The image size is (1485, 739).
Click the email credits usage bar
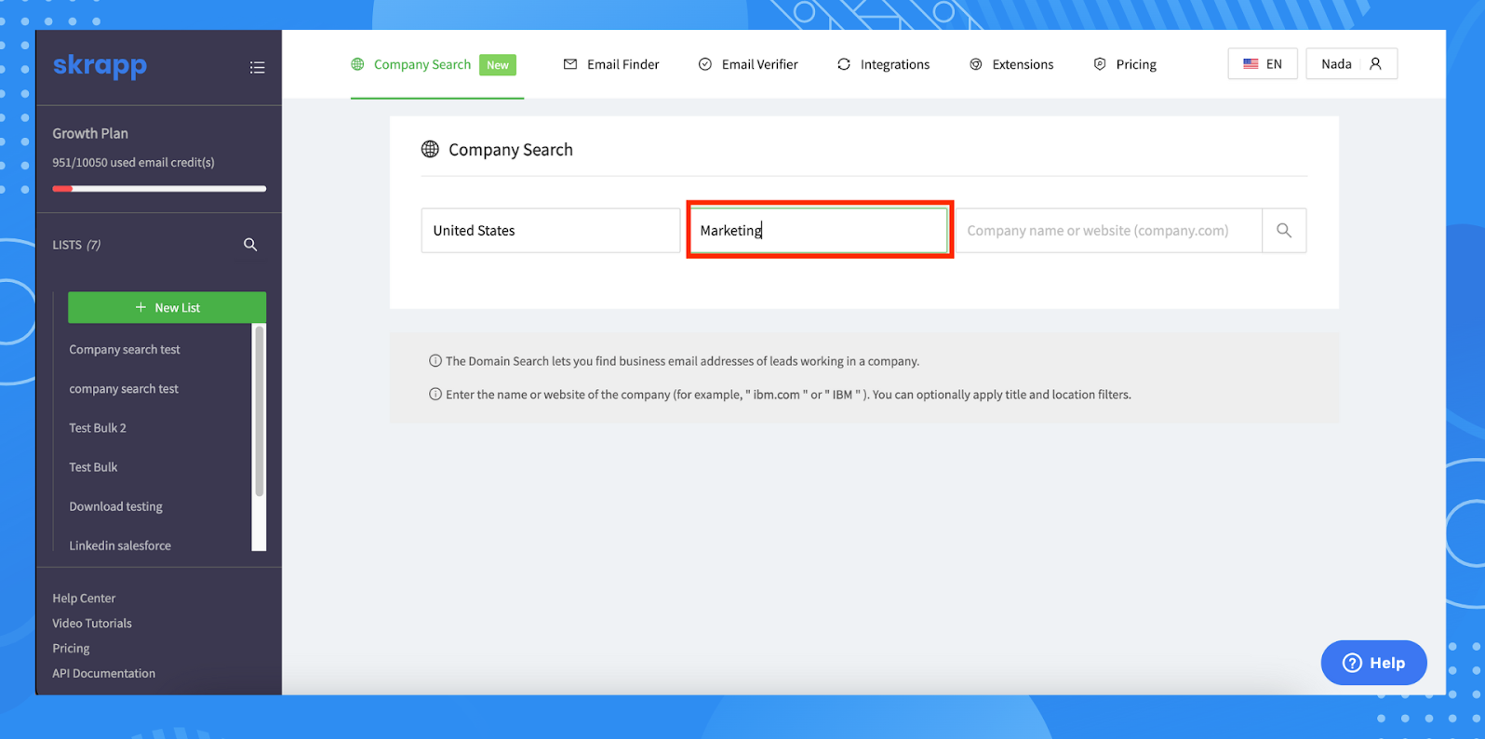[x=159, y=189]
